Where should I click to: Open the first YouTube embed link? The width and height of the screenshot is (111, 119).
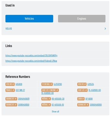click(31, 55)
